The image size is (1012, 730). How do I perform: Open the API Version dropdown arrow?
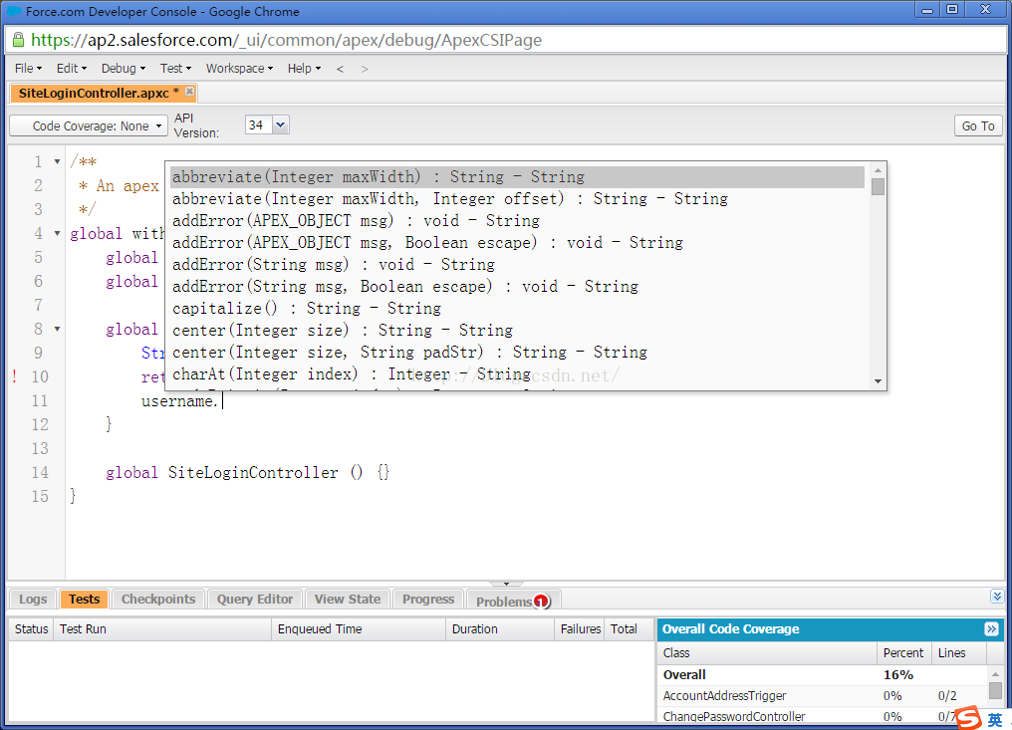[281, 124]
